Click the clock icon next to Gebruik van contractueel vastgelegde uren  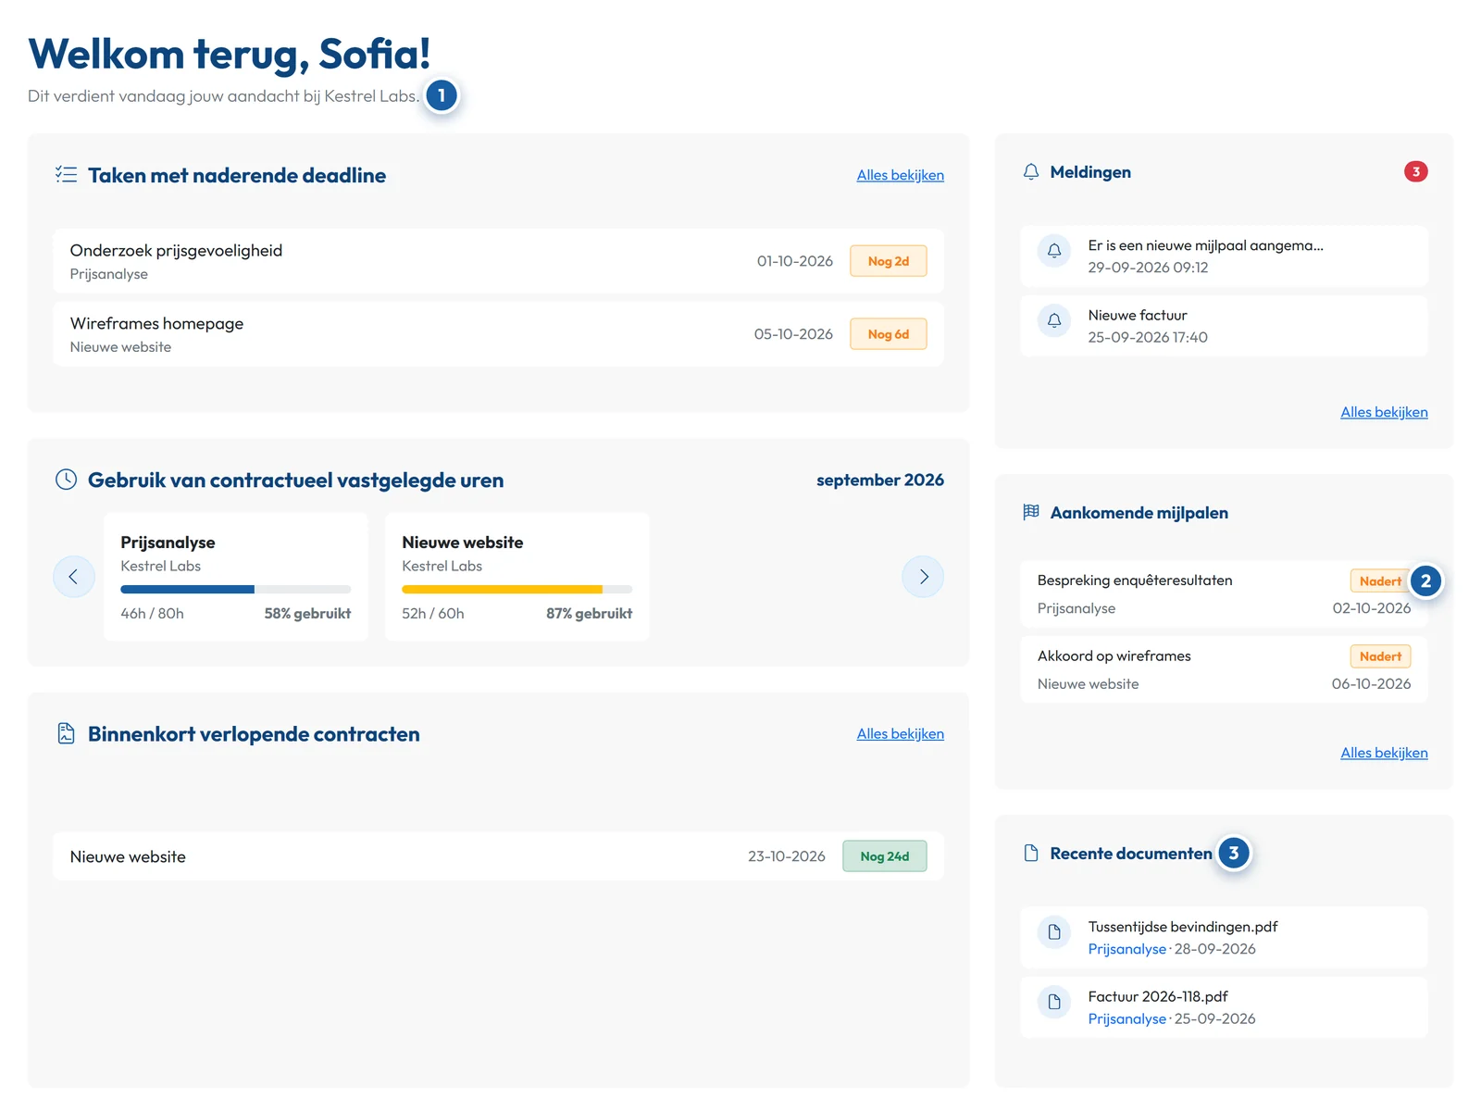pos(66,480)
